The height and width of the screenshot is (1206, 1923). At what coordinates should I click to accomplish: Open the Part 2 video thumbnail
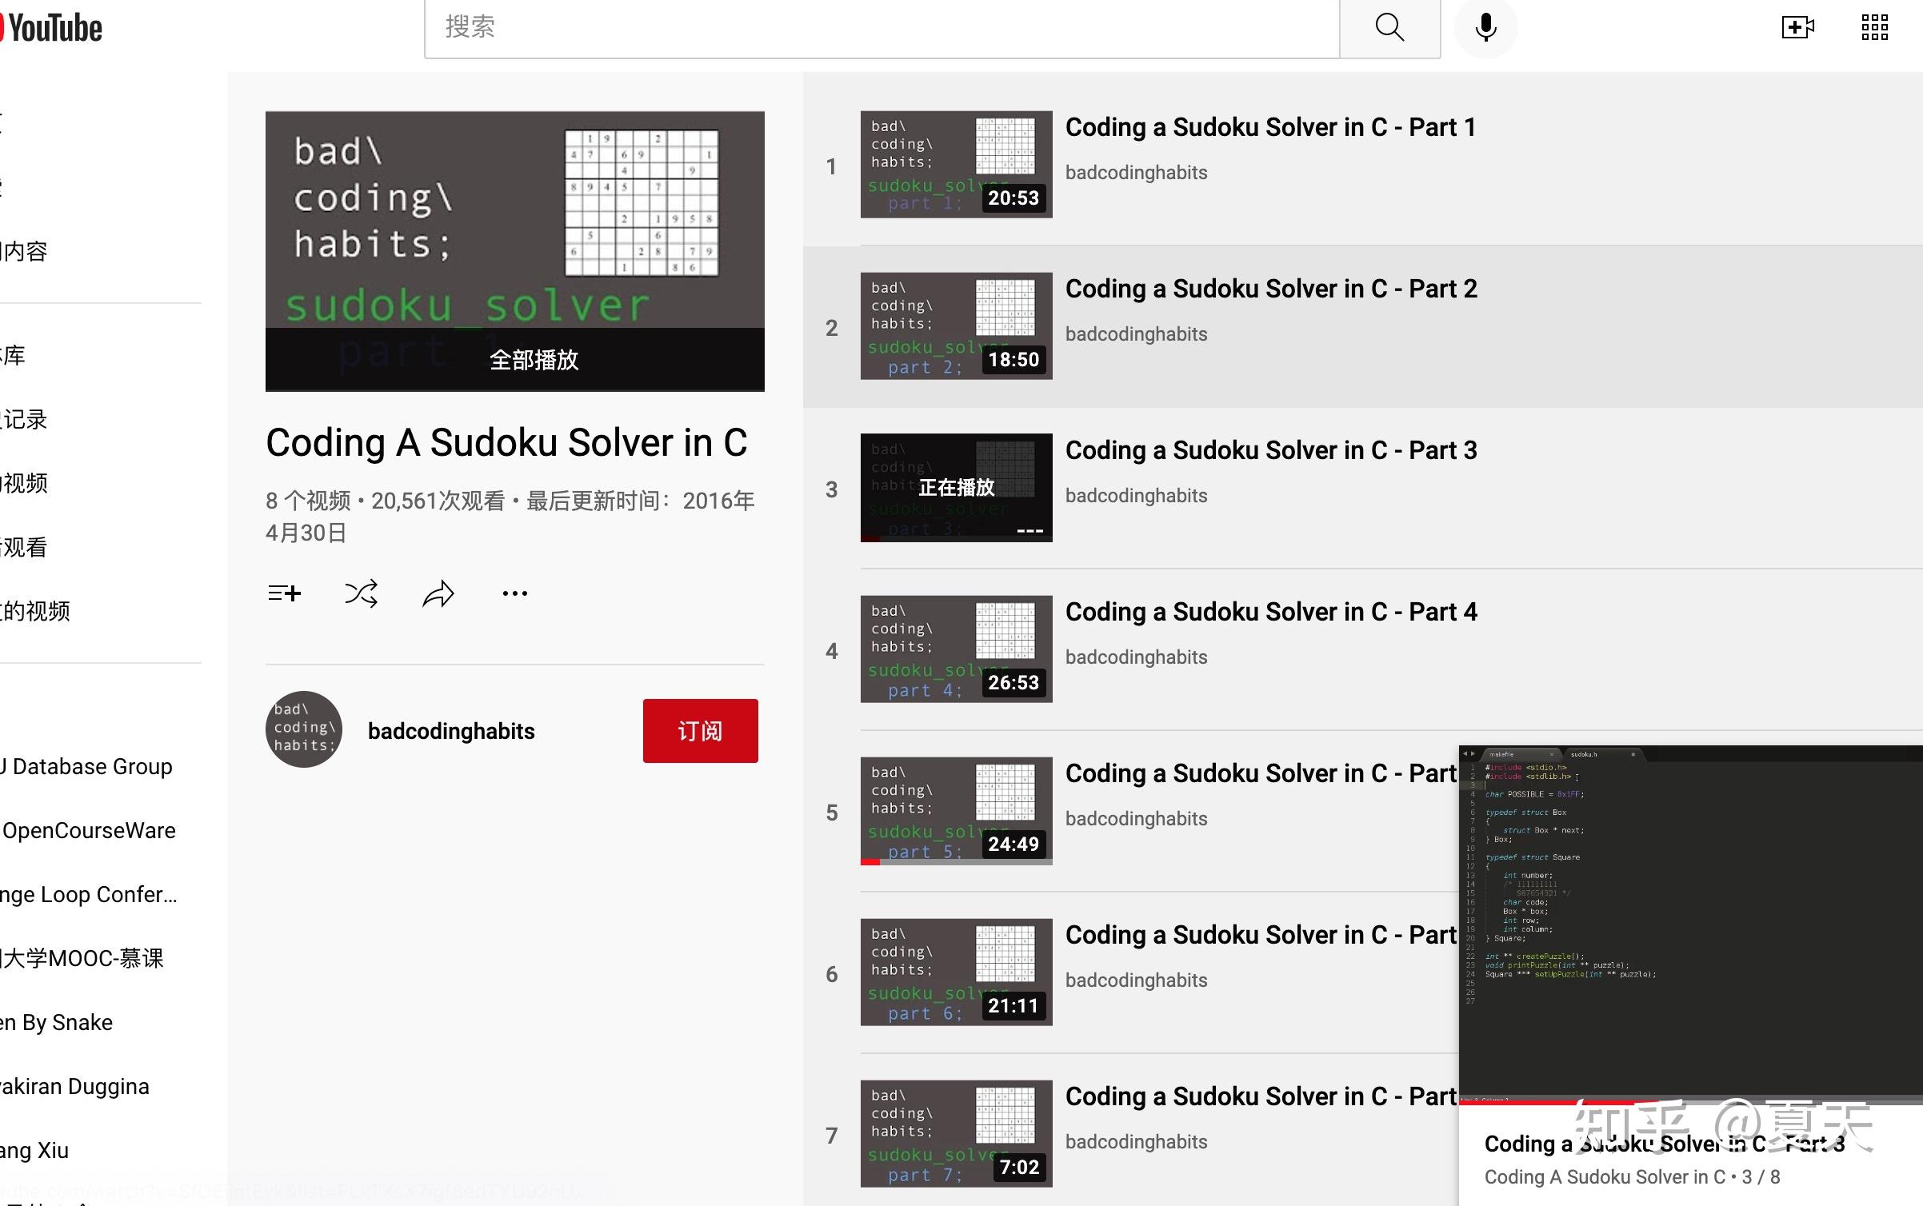point(956,326)
